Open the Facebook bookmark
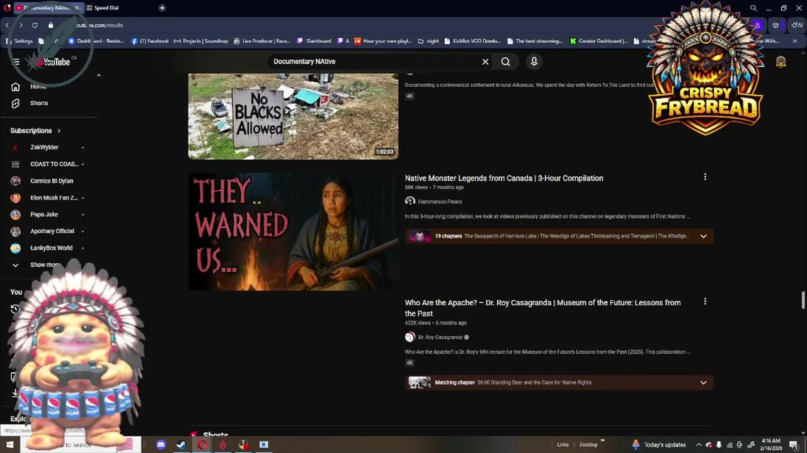 click(x=150, y=41)
